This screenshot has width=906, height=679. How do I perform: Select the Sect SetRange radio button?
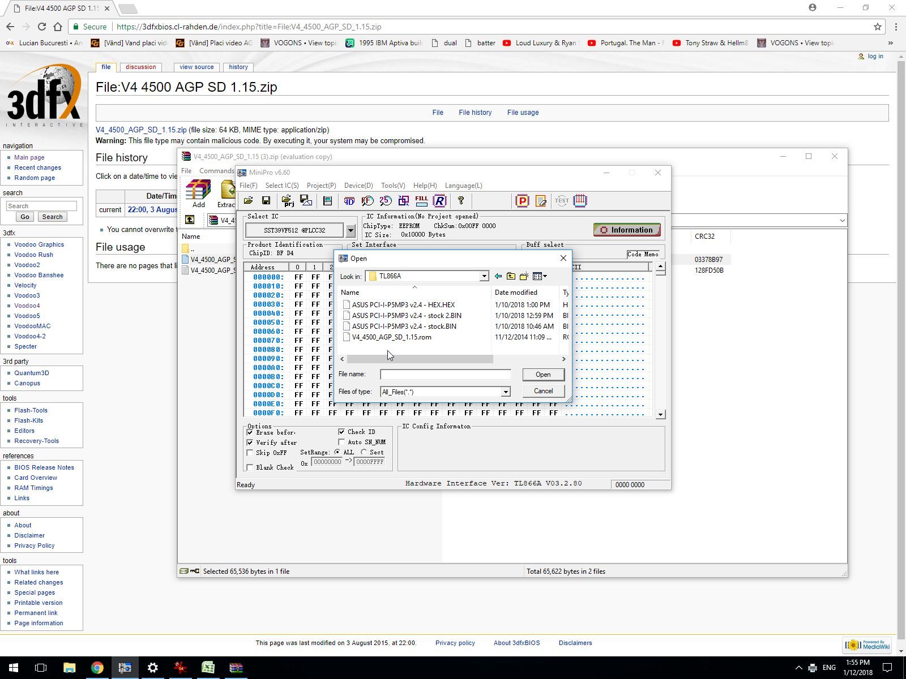coord(364,452)
